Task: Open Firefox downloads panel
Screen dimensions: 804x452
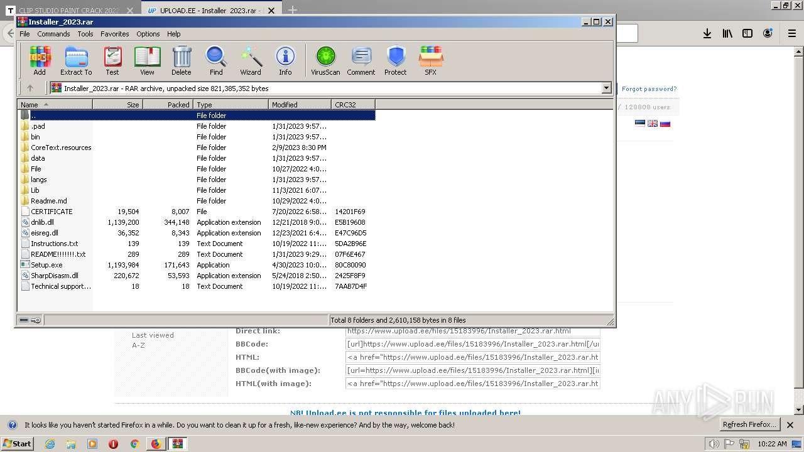Action: [707, 33]
